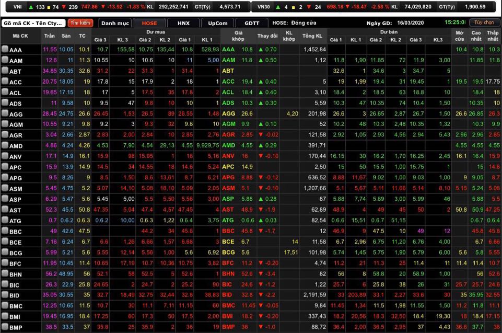The image size is (502, 333).
Task: Click the green AAA code in matched column
Action: 228,49
